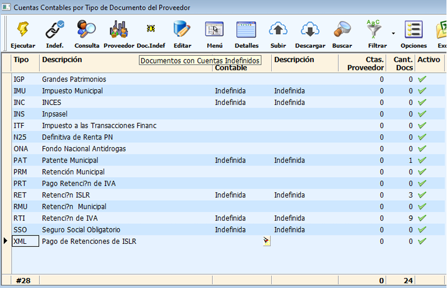Click the Doc.Indef bug icon
This screenshot has height=288, width=447.
click(150, 30)
